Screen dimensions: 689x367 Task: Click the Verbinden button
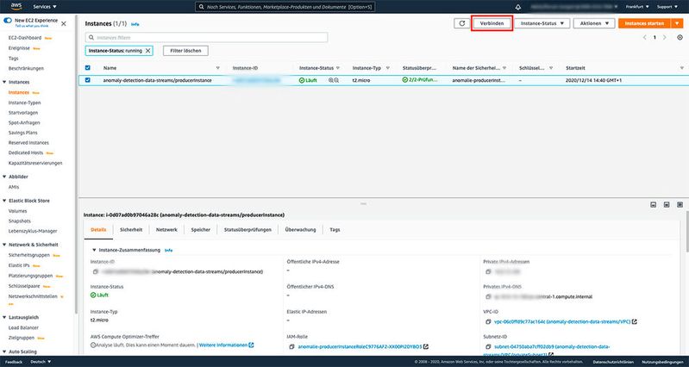coord(492,23)
